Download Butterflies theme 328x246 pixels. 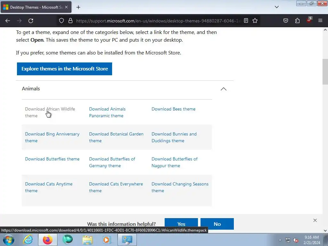52,159
